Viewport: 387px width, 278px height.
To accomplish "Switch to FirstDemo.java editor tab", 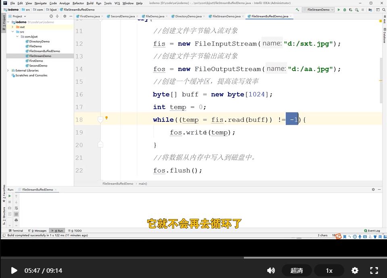I will click(90, 16).
